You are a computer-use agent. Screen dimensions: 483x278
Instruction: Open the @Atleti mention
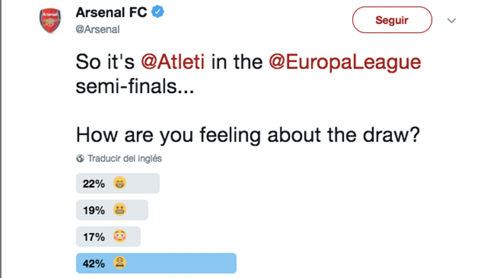coord(173,62)
